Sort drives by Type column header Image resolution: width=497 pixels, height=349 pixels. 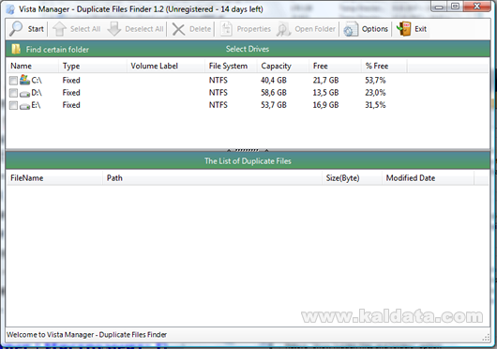(93, 66)
